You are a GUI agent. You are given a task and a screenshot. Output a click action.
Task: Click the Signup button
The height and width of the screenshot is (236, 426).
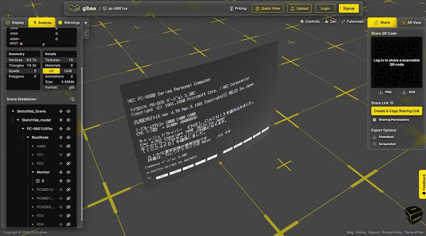point(348,9)
